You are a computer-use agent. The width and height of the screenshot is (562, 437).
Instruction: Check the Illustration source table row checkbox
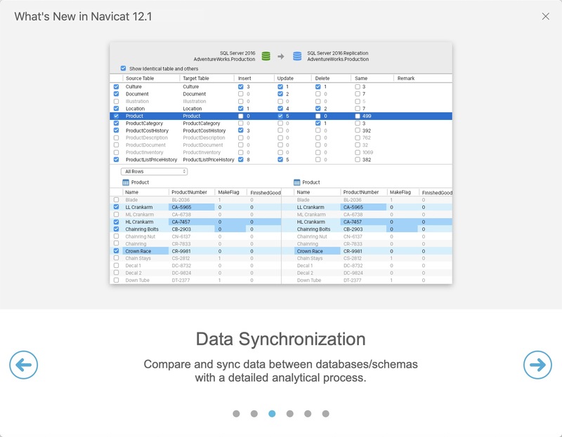(x=116, y=101)
